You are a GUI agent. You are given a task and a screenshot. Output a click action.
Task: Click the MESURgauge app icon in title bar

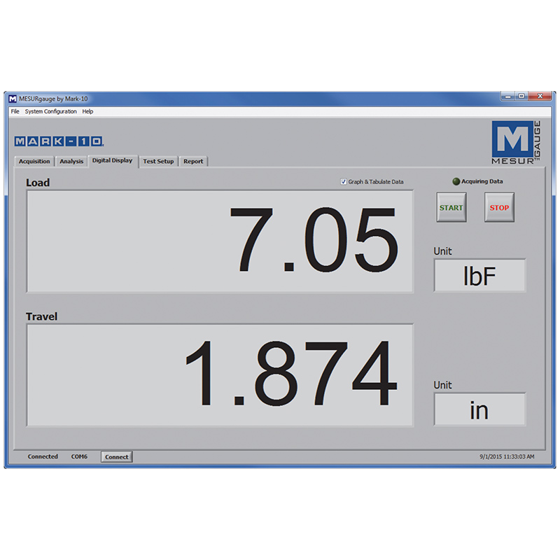click(x=13, y=99)
